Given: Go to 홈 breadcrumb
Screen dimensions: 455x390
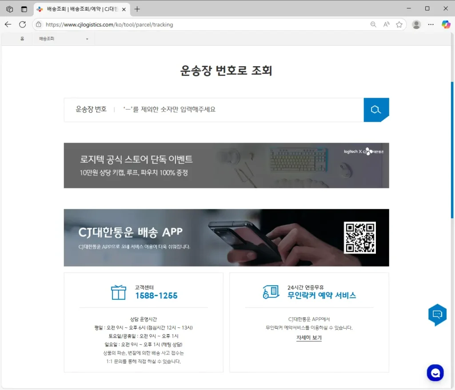Looking at the screenshot, I should point(22,39).
